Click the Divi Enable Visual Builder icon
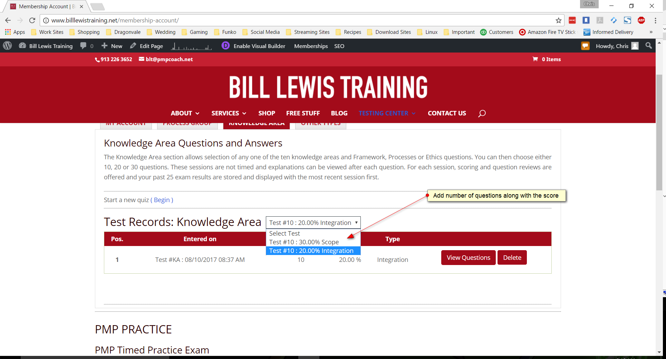Viewport: 666px width, 359px height. click(225, 46)
